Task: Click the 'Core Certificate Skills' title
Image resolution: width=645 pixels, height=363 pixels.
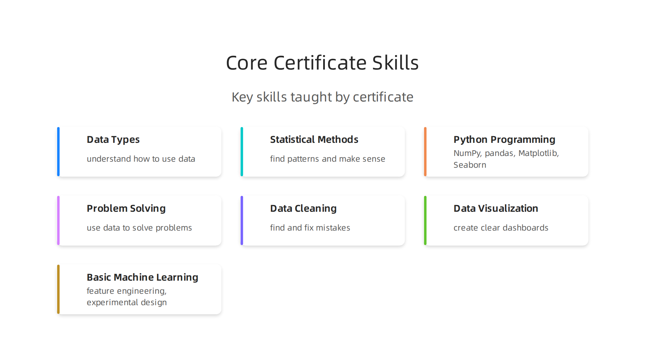Action: [x=322, y=63]
